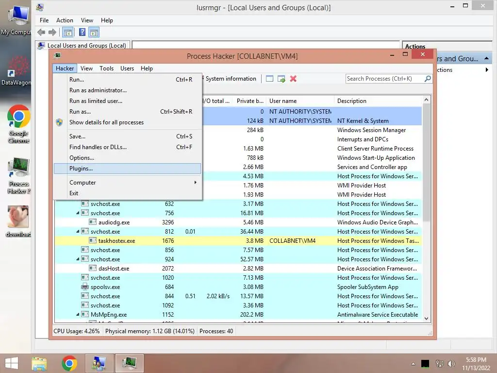
Task: Click the find window toolbar icon
Action: pyautogui.click(x=269, y=79)
